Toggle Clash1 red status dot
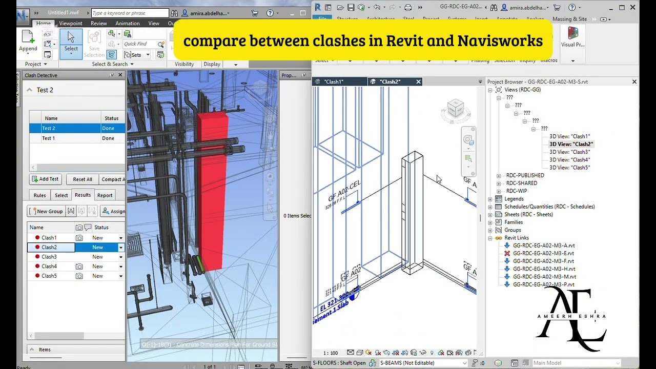Screen dimensions: 656x369 pyautogui.click(x=37, y=238)
